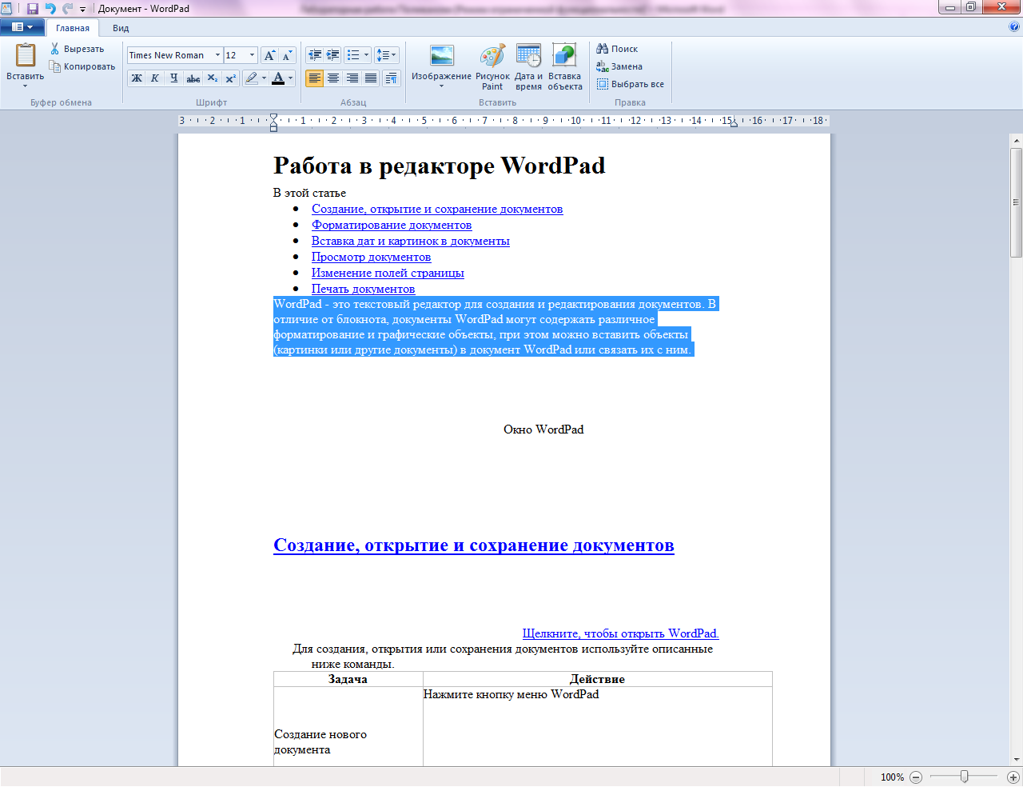Justify the paragraph text
This screenshot has width=1023, height=787.
pos(371,78)
